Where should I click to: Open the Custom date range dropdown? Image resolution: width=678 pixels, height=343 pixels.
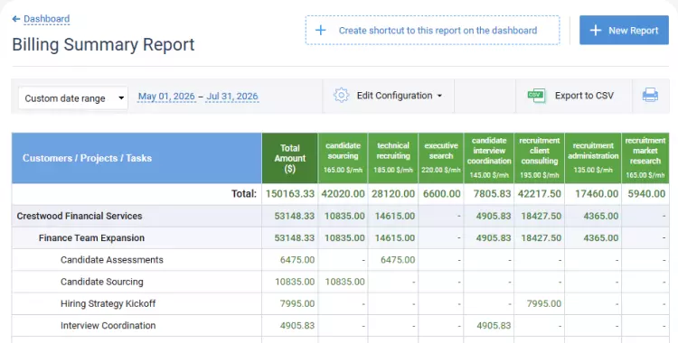click(x=73, y=98)
